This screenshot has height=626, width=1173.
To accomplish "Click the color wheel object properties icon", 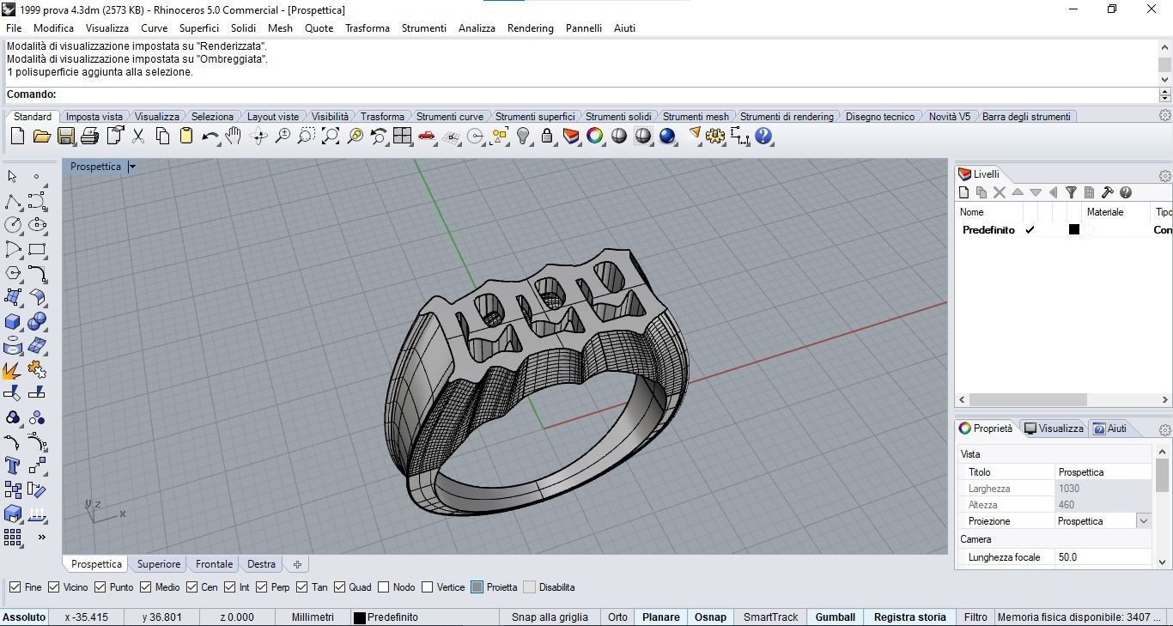I will (x=594, y=136).
